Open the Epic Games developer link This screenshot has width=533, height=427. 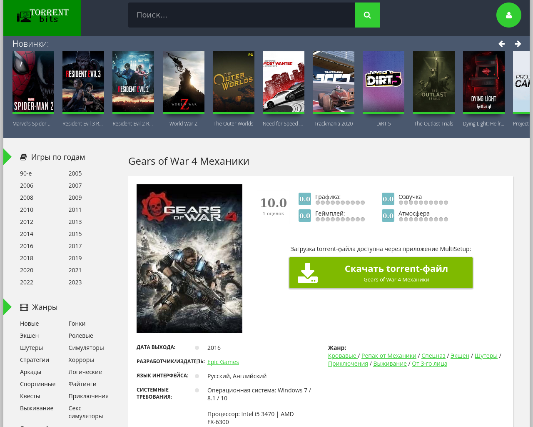tap(223, 362)
